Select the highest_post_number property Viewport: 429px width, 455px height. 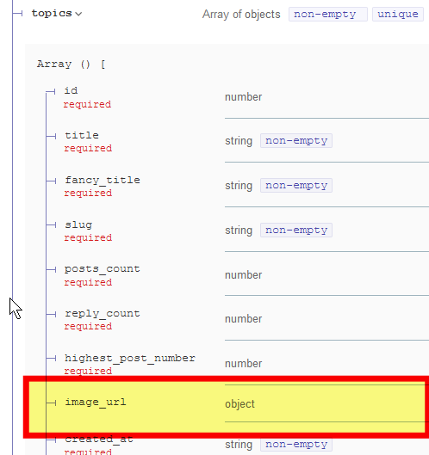click(130, 359)
